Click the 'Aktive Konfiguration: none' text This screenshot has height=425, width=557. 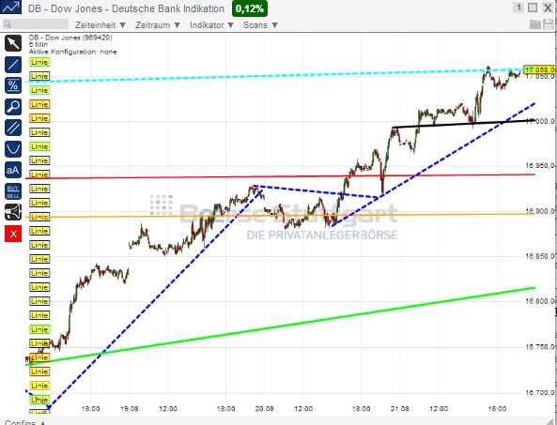(x=73, y=52)
